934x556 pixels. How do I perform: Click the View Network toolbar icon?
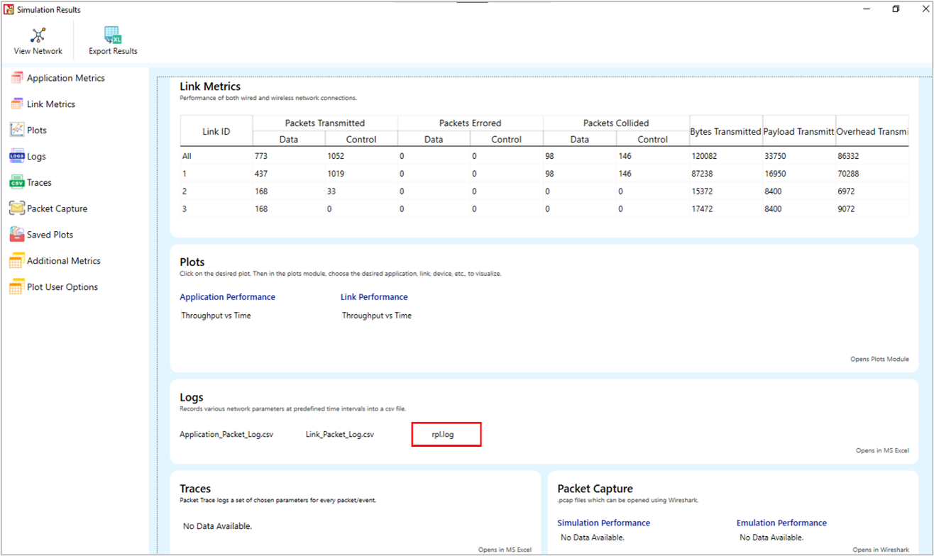(x=38, y=35)
